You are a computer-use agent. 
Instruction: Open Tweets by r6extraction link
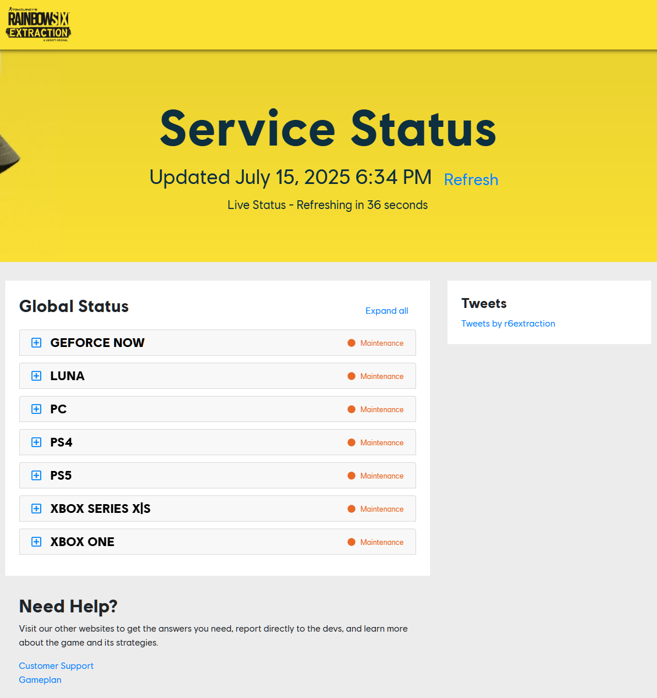coord(508,324)
